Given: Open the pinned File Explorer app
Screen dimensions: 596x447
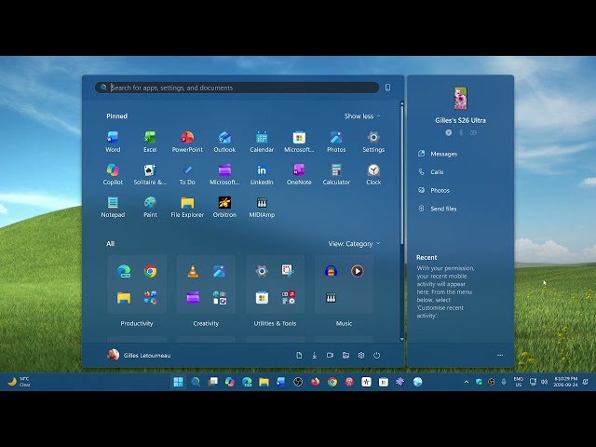Looking at the screenshot, I should 187,207.
